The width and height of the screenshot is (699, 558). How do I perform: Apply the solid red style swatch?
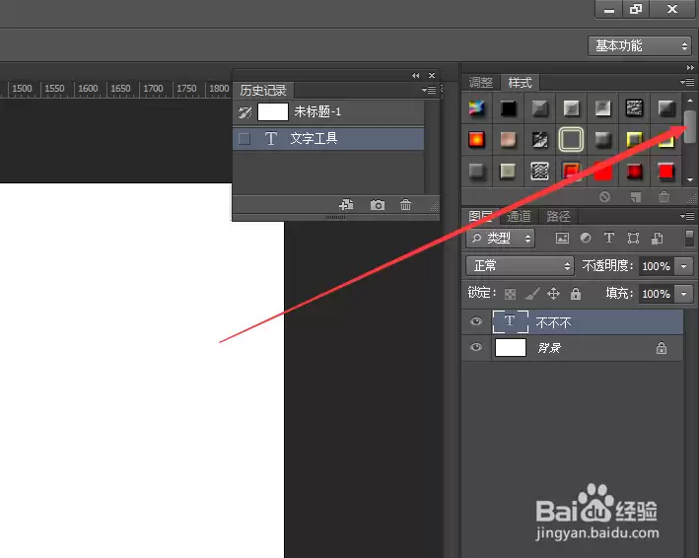pyautogui.click(x=602, y=172)
